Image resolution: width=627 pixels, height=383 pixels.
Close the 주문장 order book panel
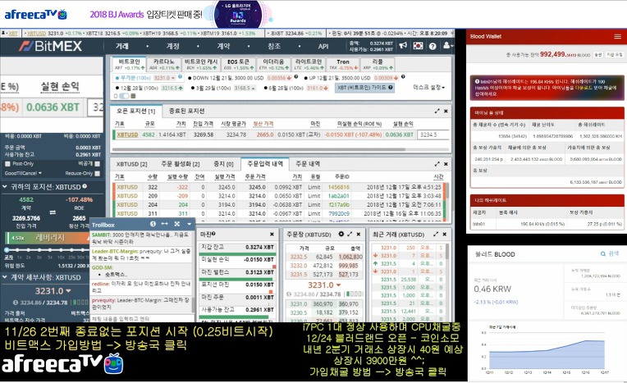point(359,235)
